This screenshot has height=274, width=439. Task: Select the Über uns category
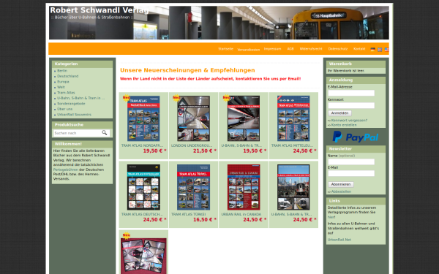click(64, 109)
